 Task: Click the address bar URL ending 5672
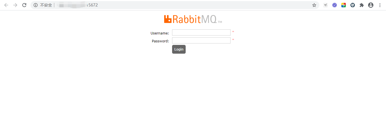coord(77,5)
